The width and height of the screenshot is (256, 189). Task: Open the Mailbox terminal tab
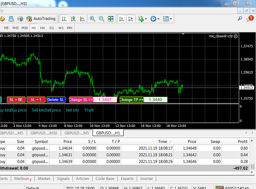(23, 179)
